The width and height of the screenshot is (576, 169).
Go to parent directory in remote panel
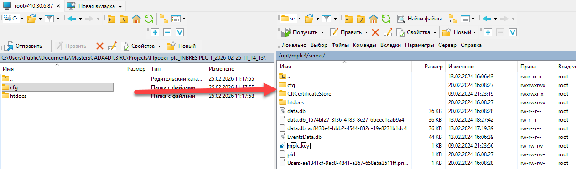(x=349, y=19)
